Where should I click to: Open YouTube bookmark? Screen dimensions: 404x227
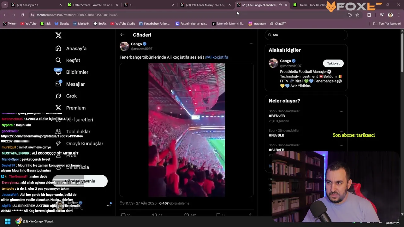[x=28, y=24]
